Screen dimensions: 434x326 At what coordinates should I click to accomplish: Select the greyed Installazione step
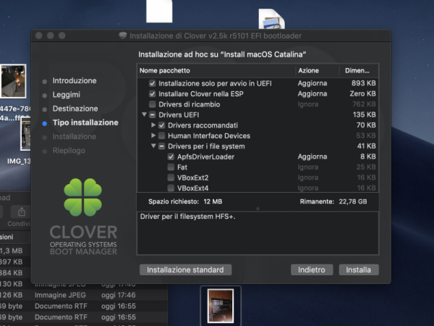tap(75, 136)
